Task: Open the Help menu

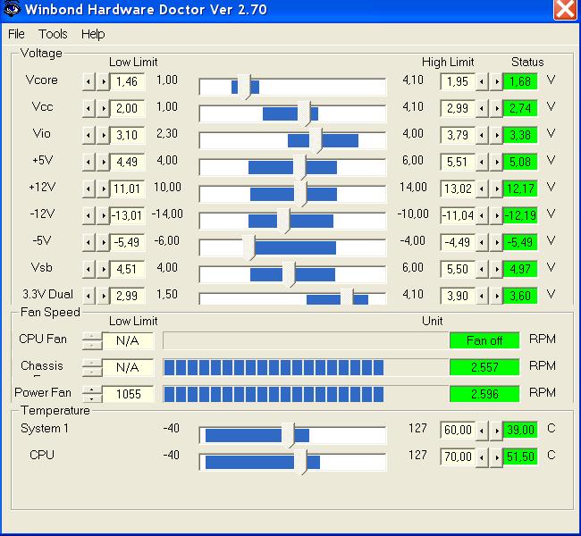Action: pos(93,34)
